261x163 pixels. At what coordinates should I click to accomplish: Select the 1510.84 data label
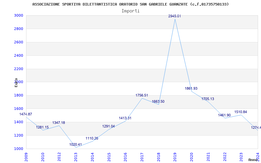[x=241, y=112]
